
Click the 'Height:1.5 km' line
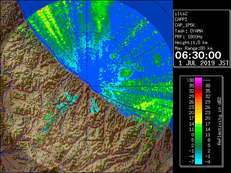(191, 43)
